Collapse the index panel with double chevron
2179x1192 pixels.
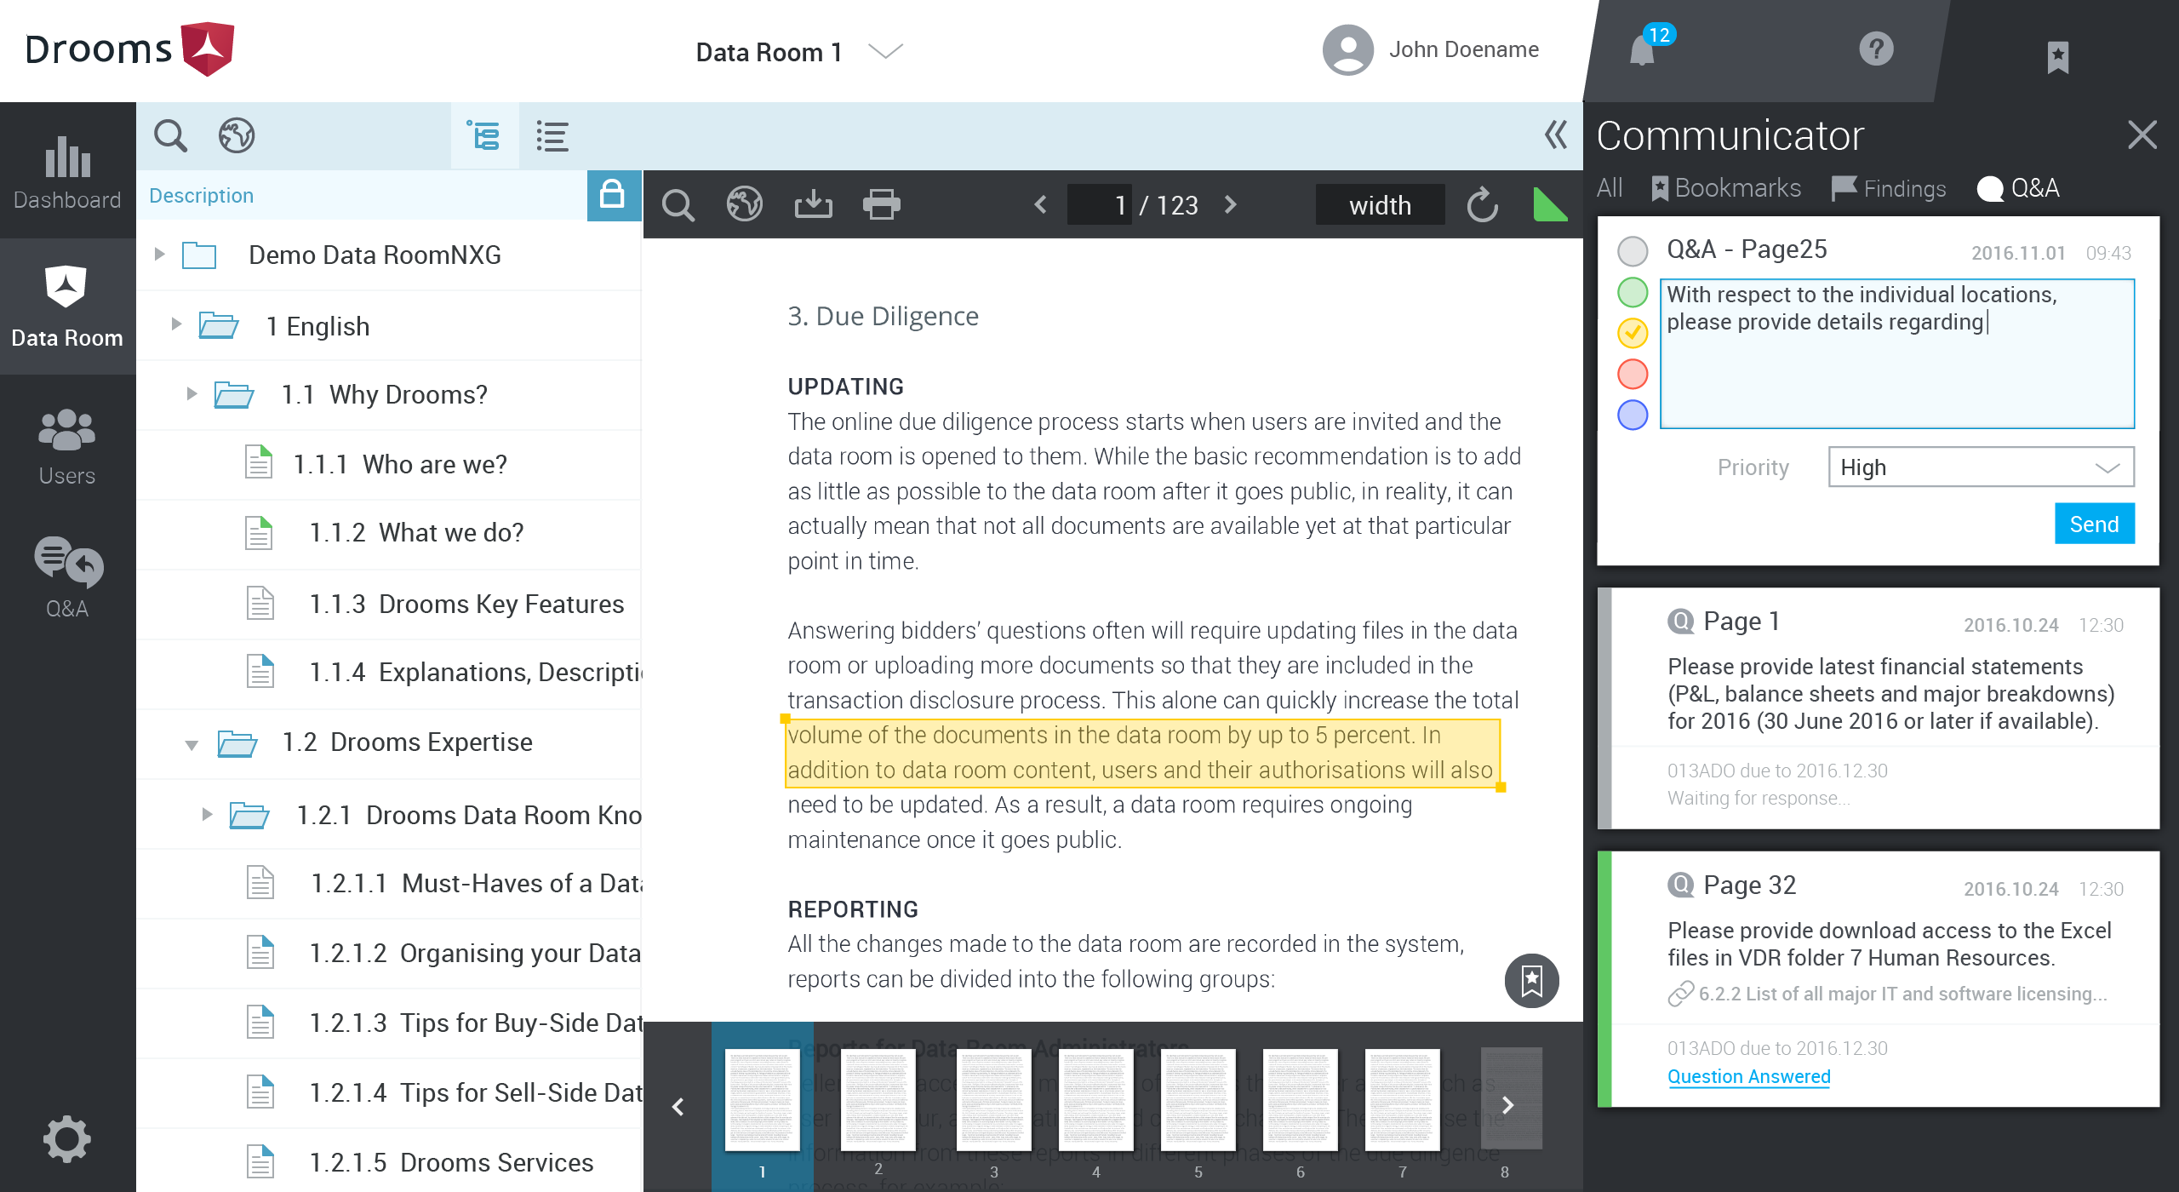(1555, 135)
